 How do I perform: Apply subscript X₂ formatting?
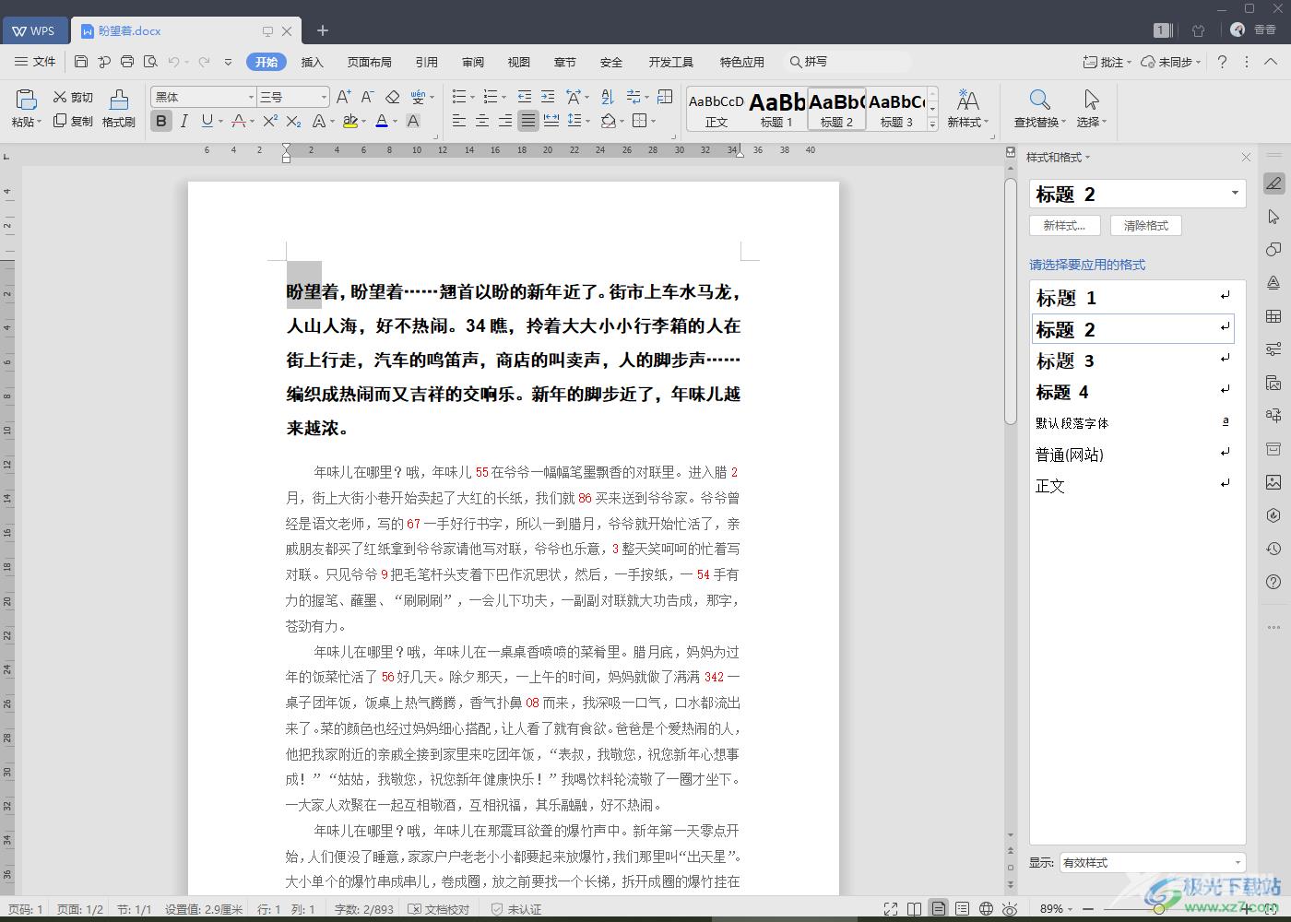point(293,121)
